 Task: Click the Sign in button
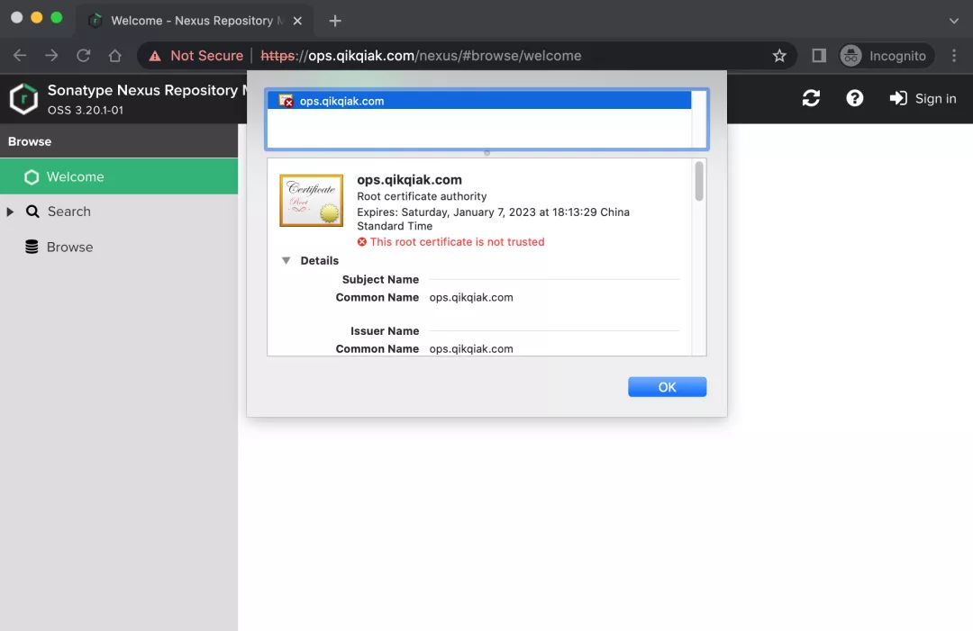tap(923, 98)
